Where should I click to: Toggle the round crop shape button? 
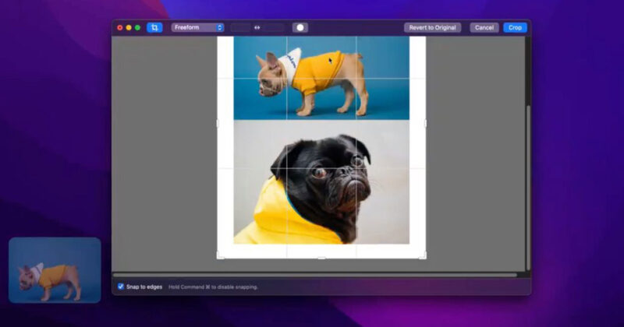pyautogui.click(x=300, y=27)
